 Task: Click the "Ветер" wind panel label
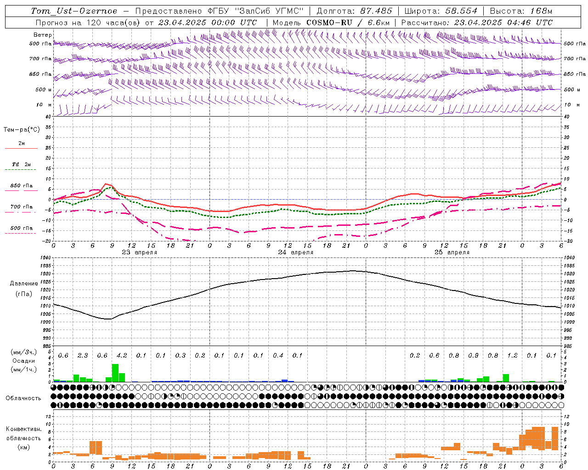(x=43, y=35)
